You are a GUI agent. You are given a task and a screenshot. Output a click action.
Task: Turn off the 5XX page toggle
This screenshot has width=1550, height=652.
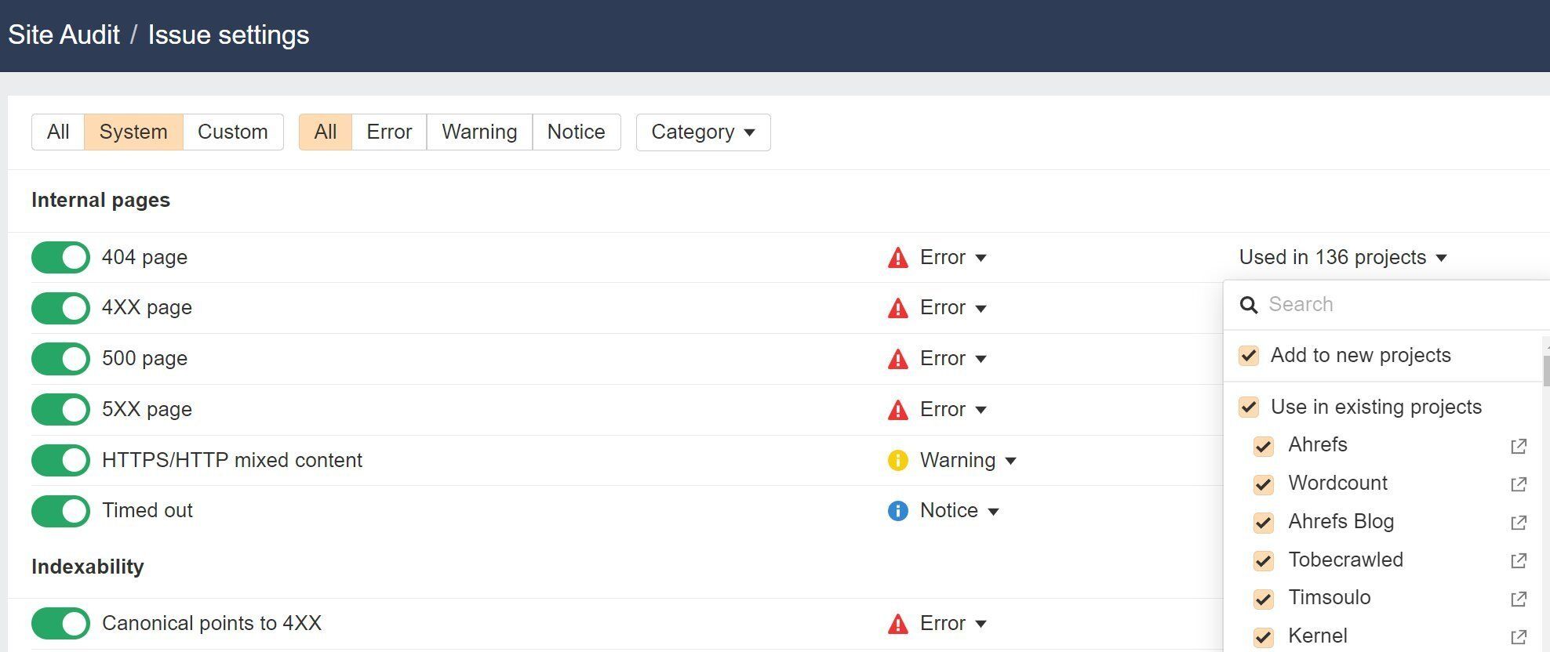(x=60, y=409)
